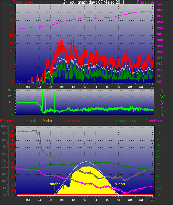Click the red 12 rain axis value
Screen dimensions: 173x205
[12, 167]
